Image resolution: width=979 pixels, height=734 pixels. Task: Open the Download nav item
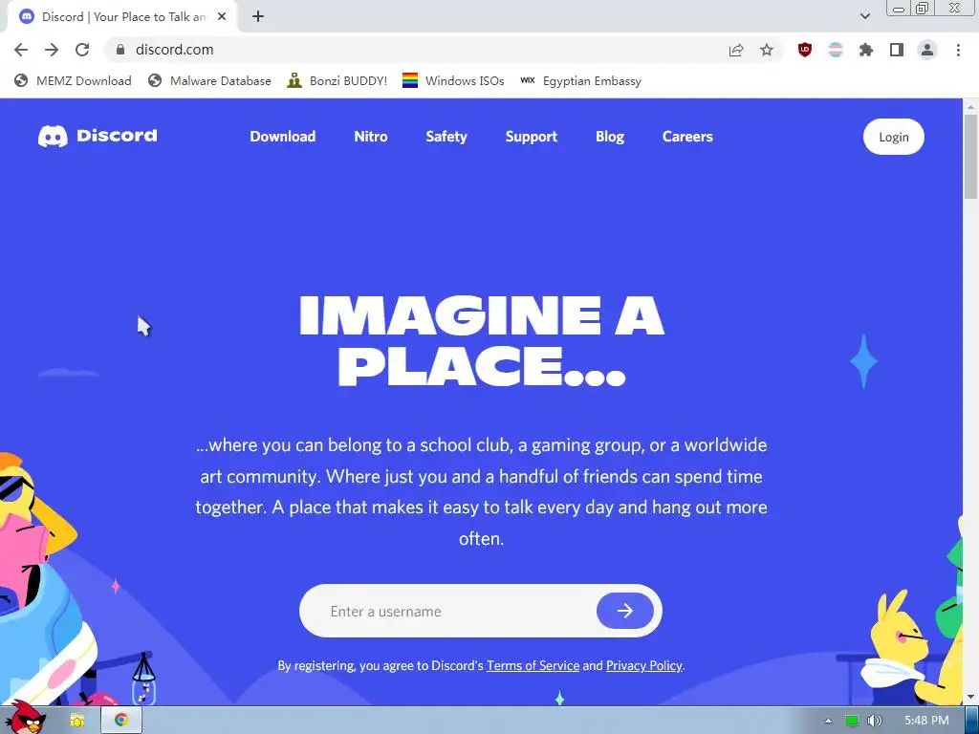point(283,136)
